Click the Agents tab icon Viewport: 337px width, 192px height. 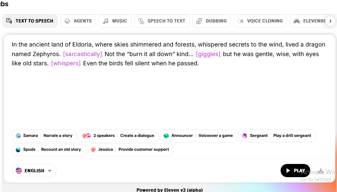tap(67, 21)
